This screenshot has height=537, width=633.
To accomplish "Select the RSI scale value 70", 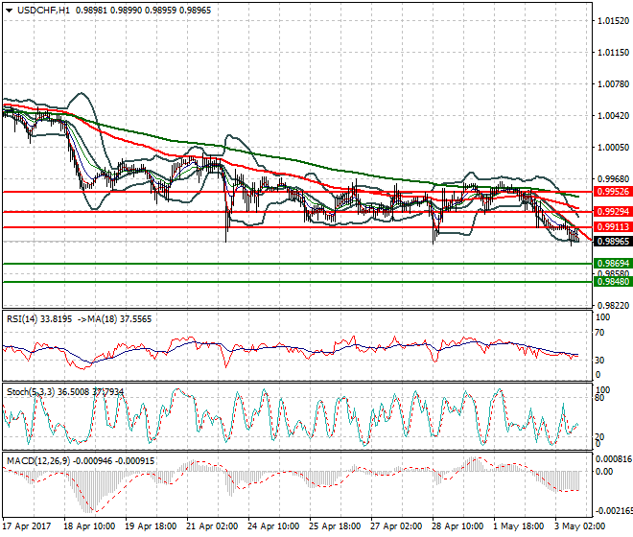I will (x=599, y=333).
